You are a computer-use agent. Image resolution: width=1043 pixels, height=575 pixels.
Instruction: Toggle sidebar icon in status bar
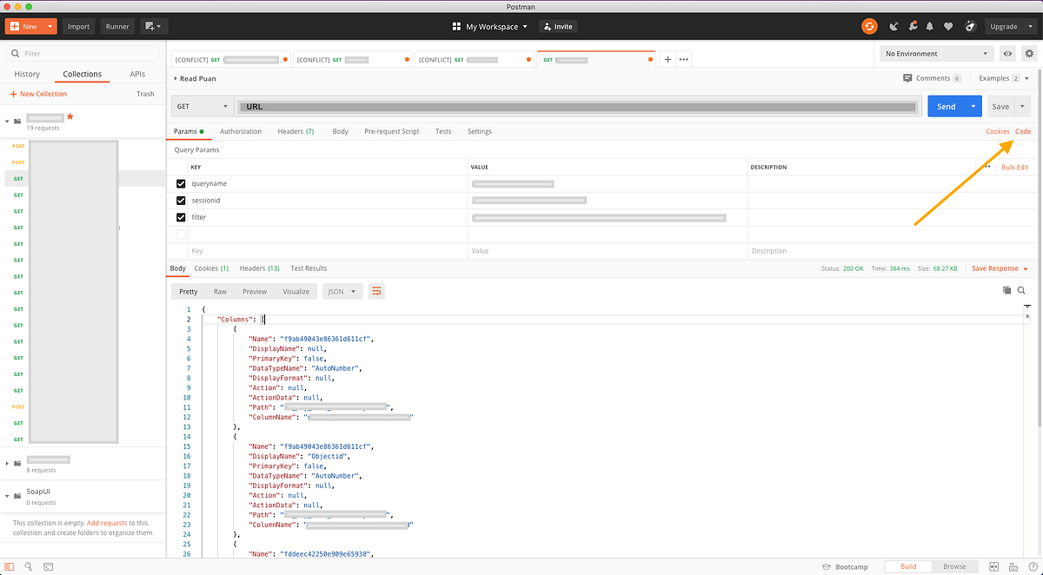pos(9,566)
